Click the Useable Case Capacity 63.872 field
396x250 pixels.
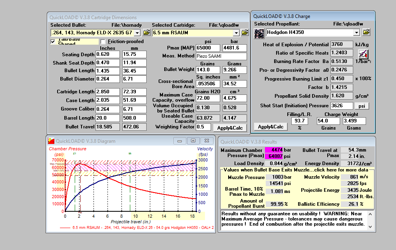(x=208, y=118)
